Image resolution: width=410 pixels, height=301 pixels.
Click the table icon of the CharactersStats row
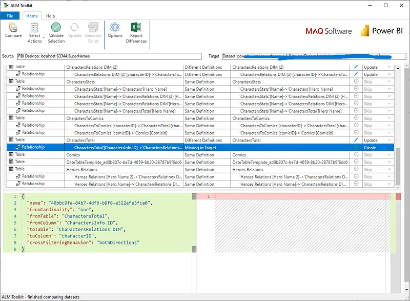11,82
